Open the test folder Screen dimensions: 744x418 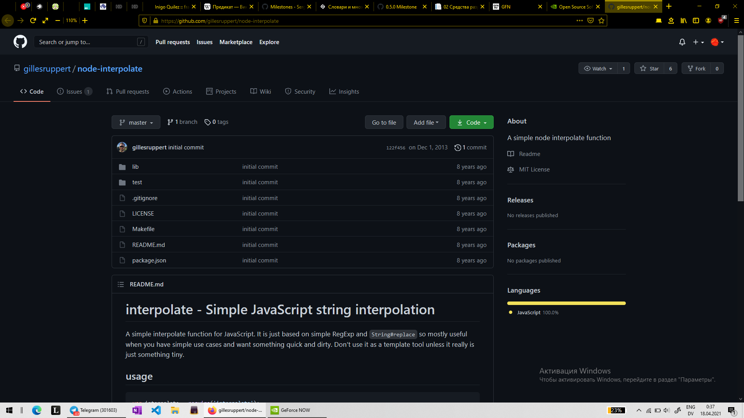point(137,182)
